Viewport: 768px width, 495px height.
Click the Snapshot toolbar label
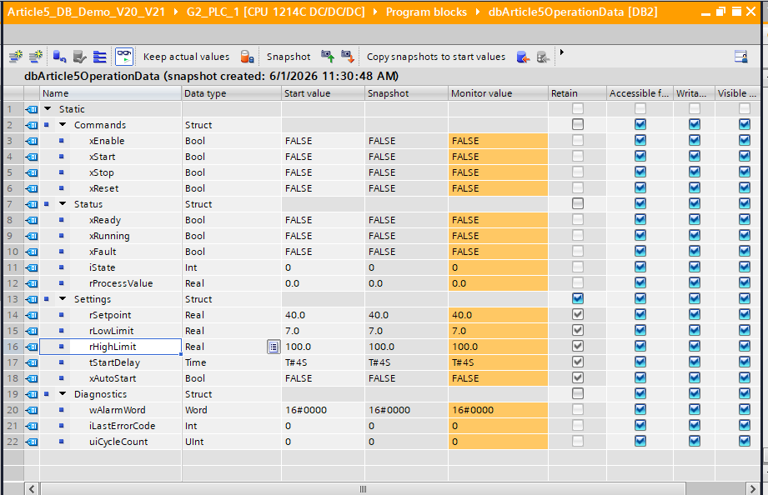(289, 57)
